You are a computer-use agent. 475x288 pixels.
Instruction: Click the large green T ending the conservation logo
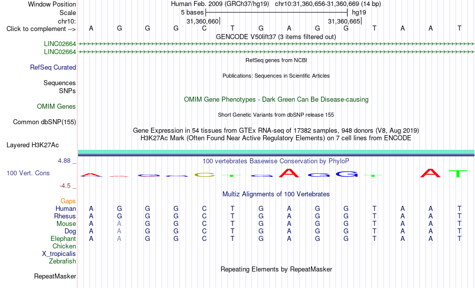[x=457, y=174]
